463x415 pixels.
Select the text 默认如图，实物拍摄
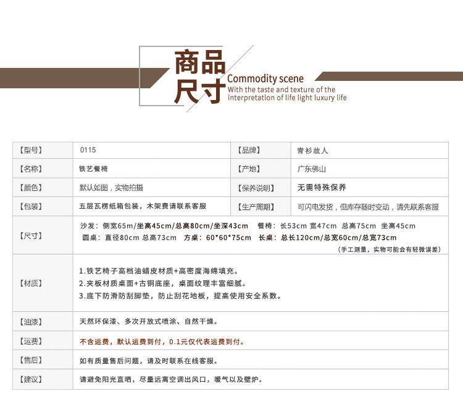(111, 188)
